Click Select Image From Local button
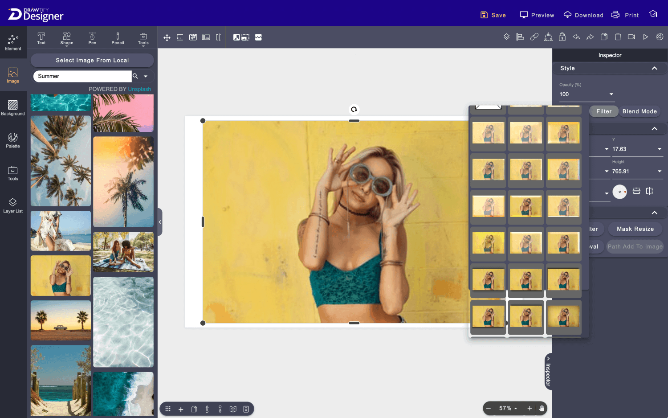Viewport: 668px width, 418px height. click(92, 60)
